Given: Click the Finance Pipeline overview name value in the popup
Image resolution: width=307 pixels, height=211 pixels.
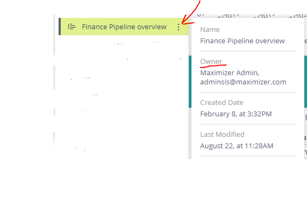Looking at the screenshot, I should 242,41.
